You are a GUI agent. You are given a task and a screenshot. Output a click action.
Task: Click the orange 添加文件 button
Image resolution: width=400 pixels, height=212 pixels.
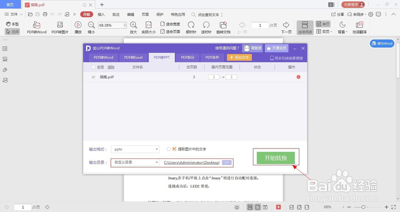239,57
